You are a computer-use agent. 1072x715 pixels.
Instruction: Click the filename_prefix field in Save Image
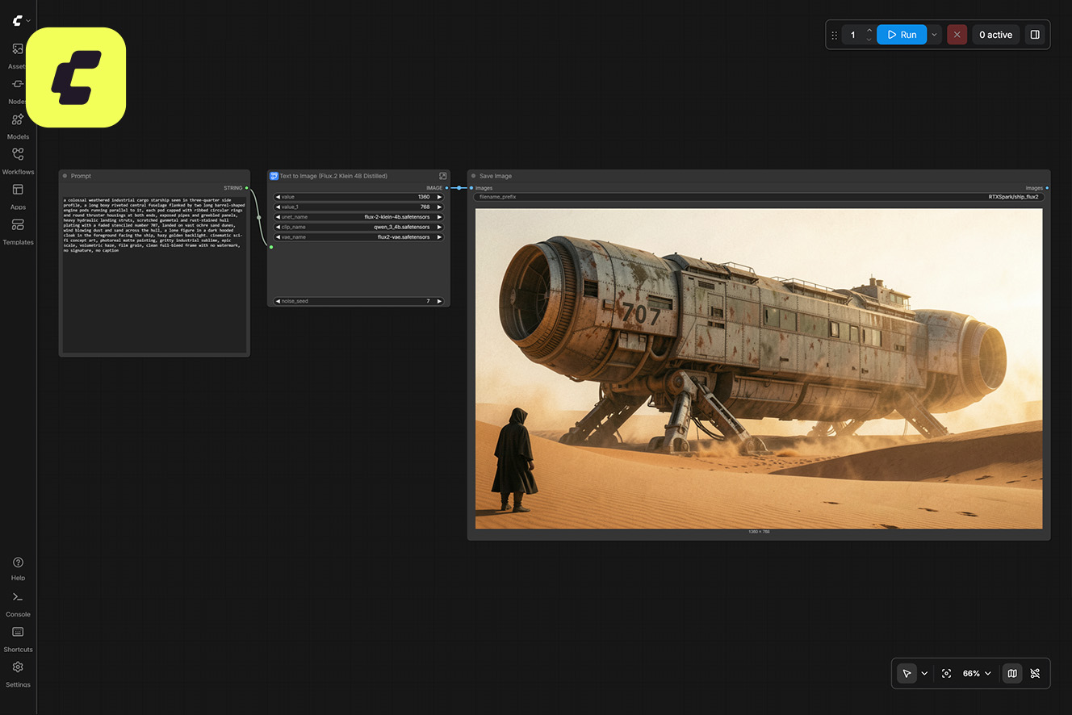click(x=759, y=197)
